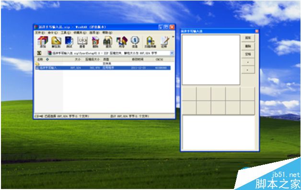Click the 文件夹 type cell of the '..' row
The image size is (301, 190).
(x=107, y=64)
